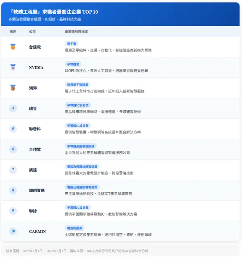Click company name 瑞昱
Screen dimensions: 242x257
coord(33,109)
